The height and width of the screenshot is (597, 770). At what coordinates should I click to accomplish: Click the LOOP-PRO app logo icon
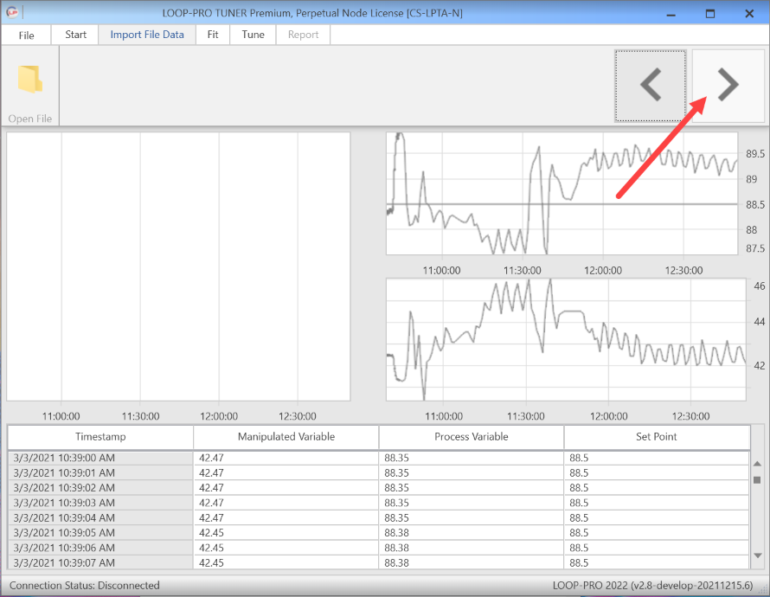12,13
